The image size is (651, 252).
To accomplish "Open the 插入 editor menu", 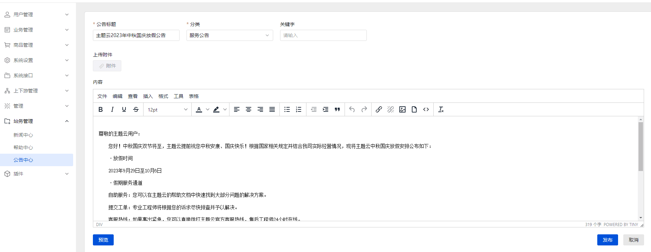I will pyautogui.click(x=148, y=96).
